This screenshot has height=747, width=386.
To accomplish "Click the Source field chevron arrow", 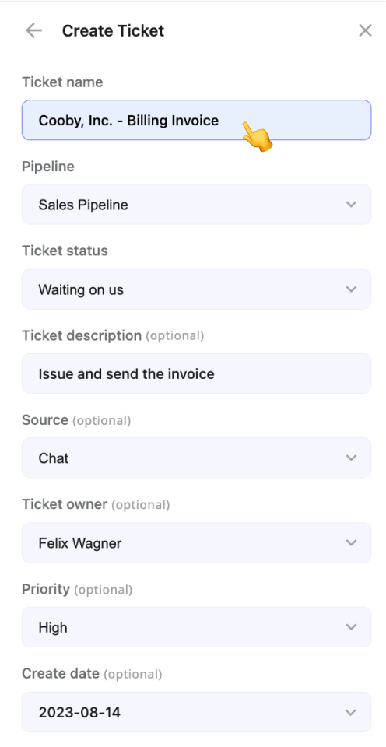I will point(351,458).
